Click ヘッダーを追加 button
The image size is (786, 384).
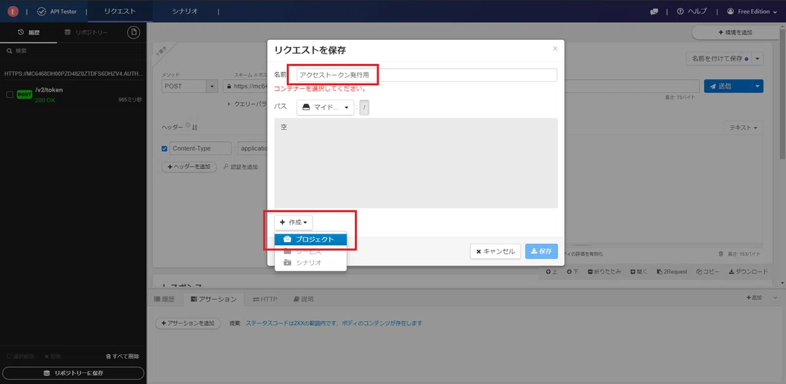189,167
